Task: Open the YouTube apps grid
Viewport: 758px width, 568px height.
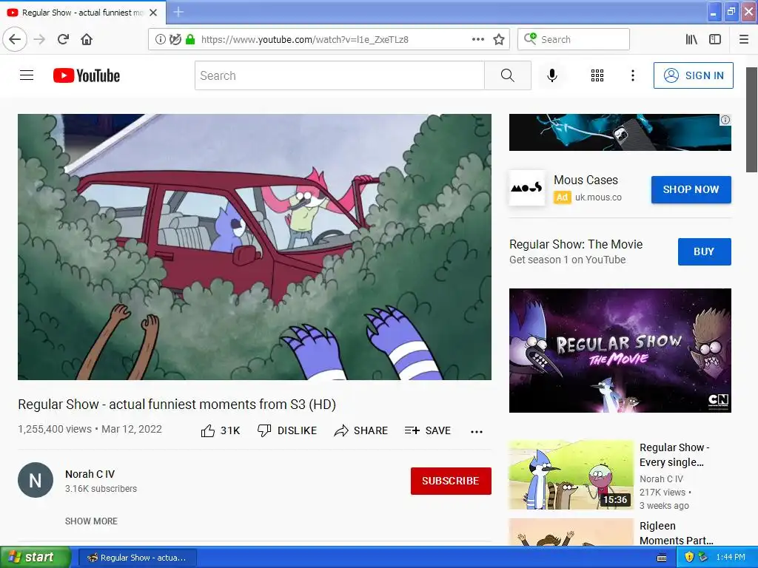Action: pos(597,75)
